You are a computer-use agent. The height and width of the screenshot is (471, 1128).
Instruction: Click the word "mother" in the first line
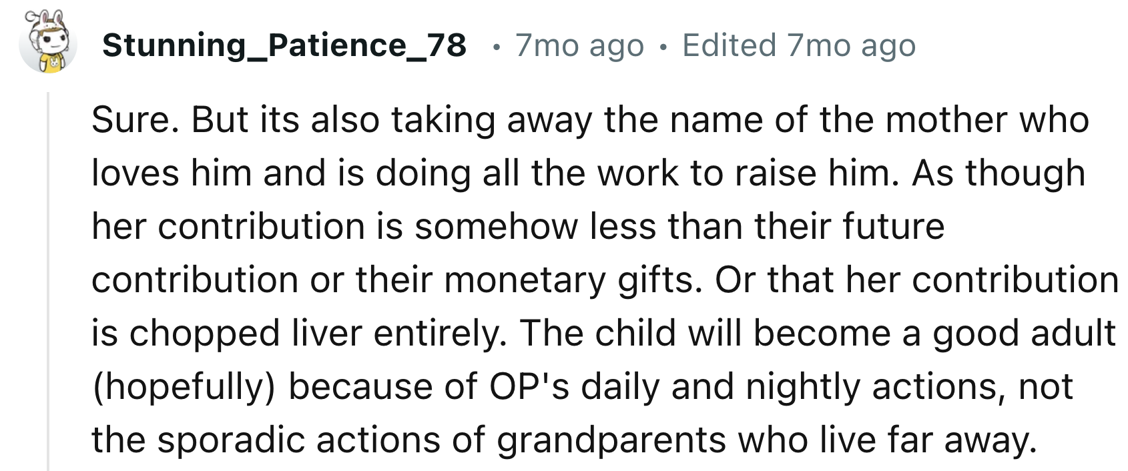pos(945,120)
